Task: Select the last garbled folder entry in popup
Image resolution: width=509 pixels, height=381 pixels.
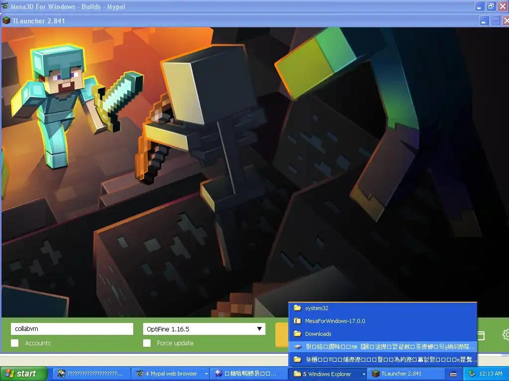Action: pyautogui.click(x=383, y=360)
